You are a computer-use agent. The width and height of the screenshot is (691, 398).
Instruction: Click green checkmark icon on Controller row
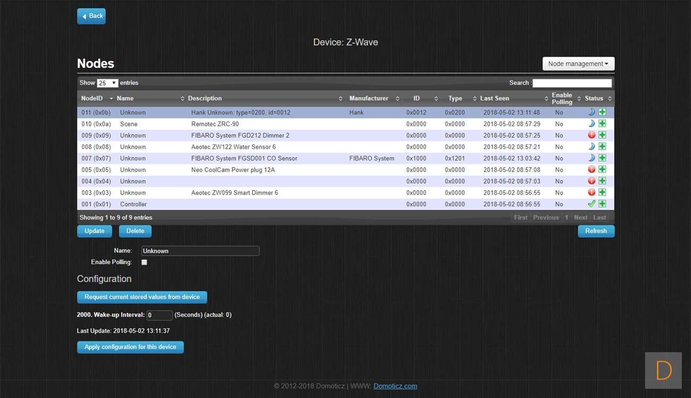(592, 204)
